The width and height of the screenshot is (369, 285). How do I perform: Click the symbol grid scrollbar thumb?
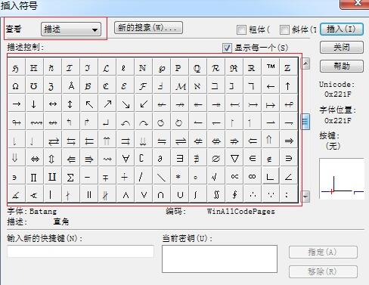click(305, 122)
